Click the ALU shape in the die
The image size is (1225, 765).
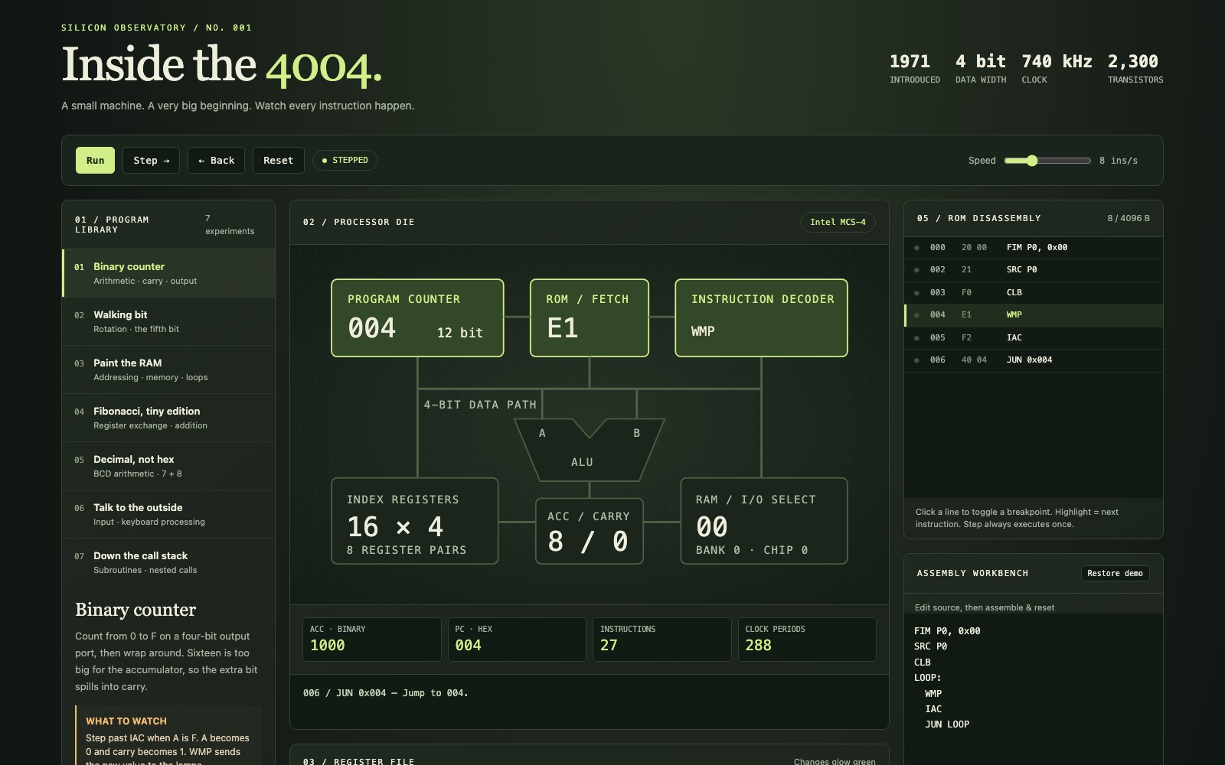point(589,450)
